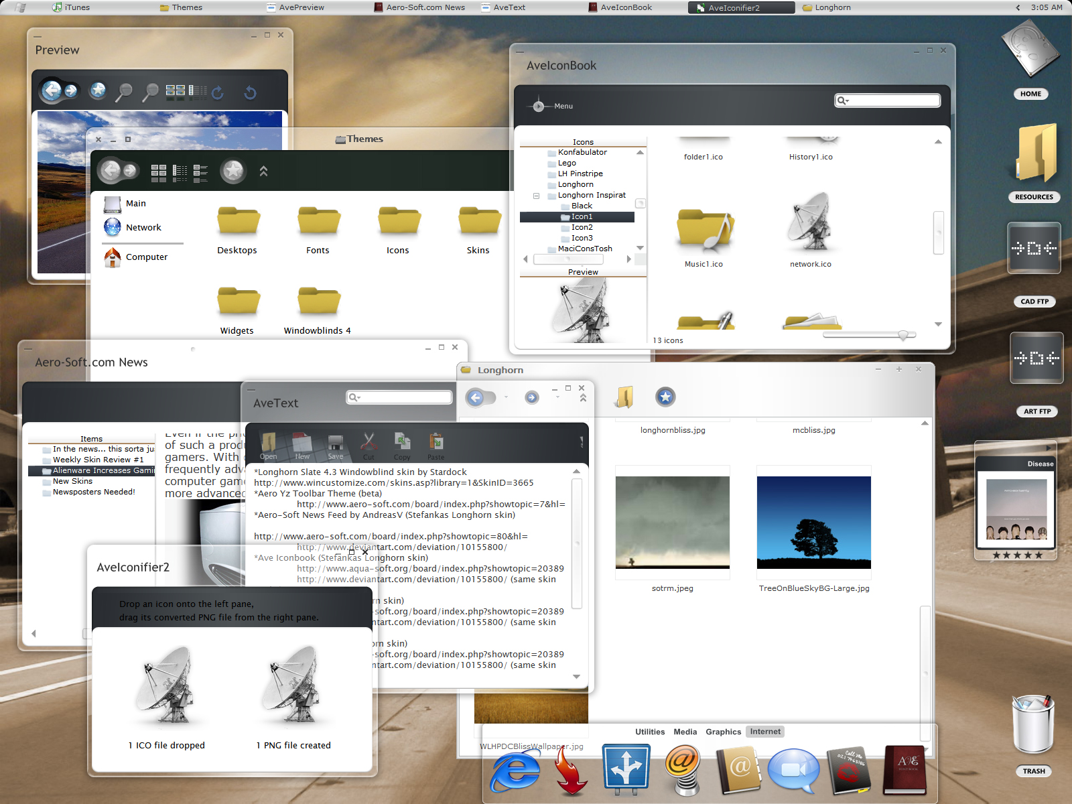Image resolution: width=1072 pixels, height=804 pixels.
Task: Select details list view in Themes toolbar
Action: [180, 174]
